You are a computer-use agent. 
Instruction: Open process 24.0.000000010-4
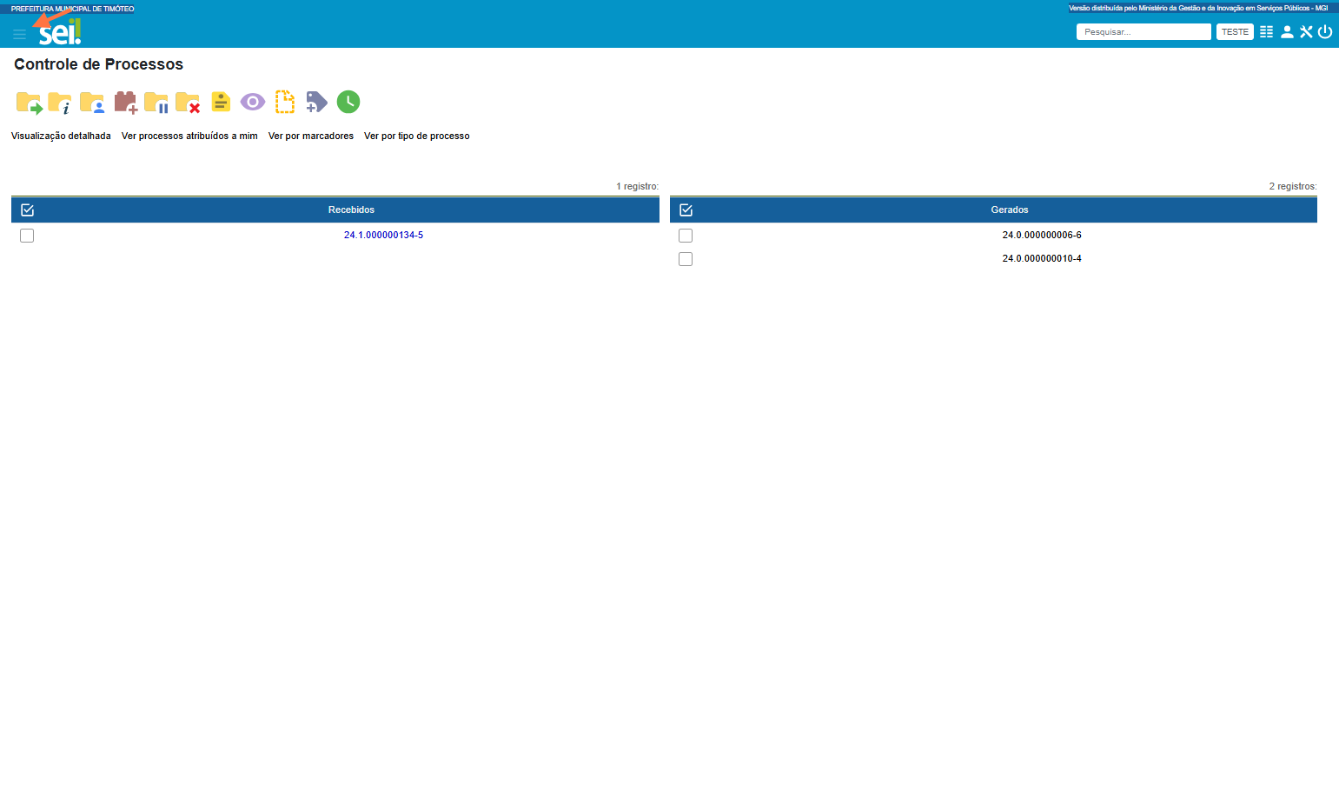1042,258
